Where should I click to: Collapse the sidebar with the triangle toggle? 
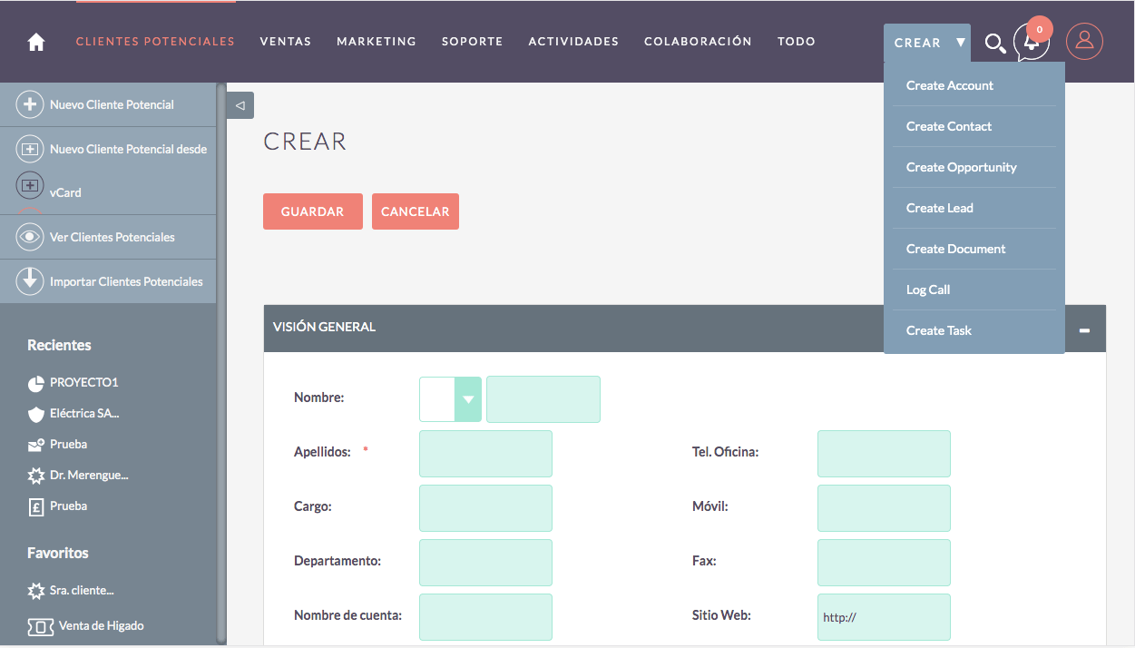(240, 105)
